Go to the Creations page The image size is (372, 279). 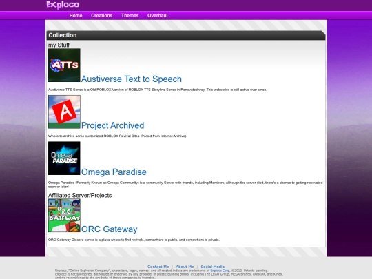pos(101,16)
